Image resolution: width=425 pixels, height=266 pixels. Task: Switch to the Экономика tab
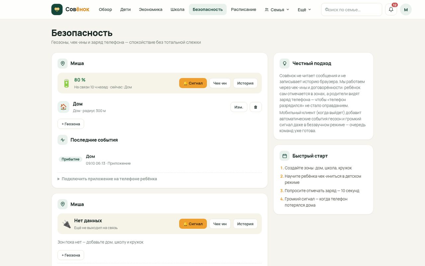pyautogui.click(x=151, y=10)
